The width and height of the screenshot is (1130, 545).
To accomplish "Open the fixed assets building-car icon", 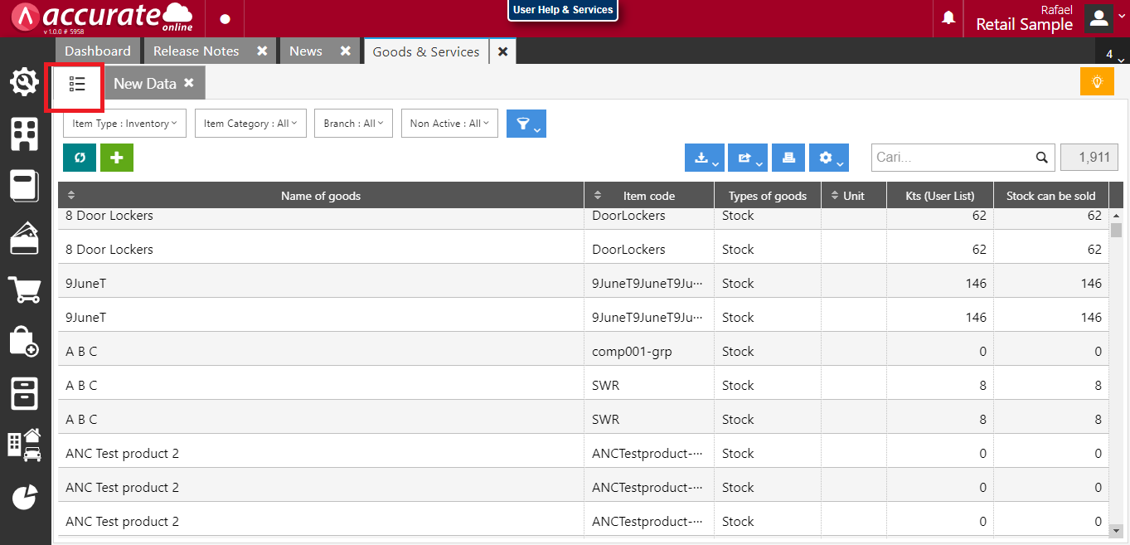I will (25, 445).
